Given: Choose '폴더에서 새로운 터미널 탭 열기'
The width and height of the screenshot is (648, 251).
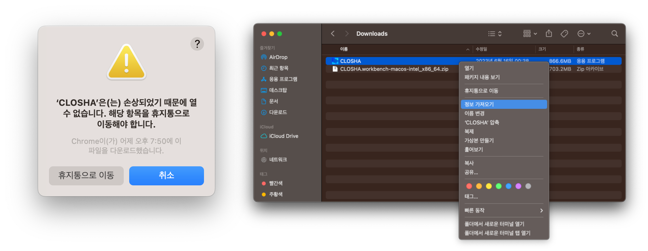Looking at the screenshot, I should pos(504,233).
